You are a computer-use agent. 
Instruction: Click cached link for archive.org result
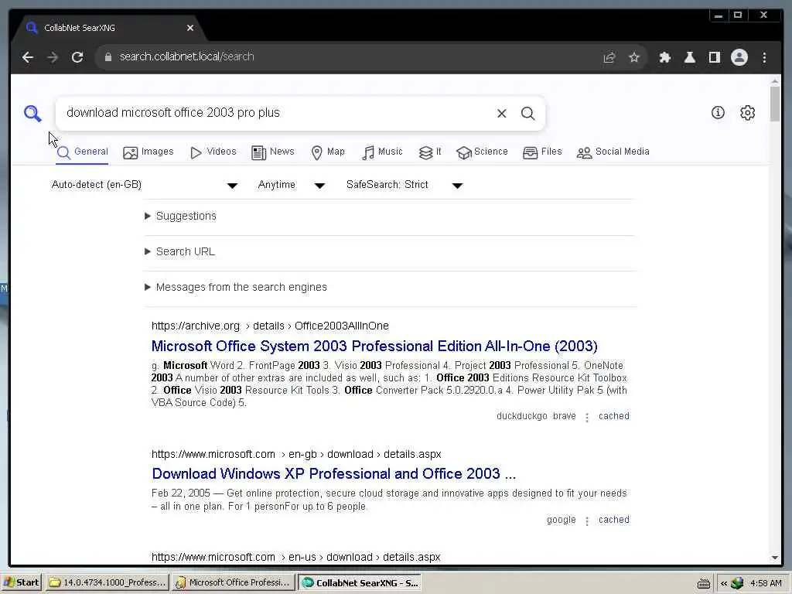(x=613, y=416)
